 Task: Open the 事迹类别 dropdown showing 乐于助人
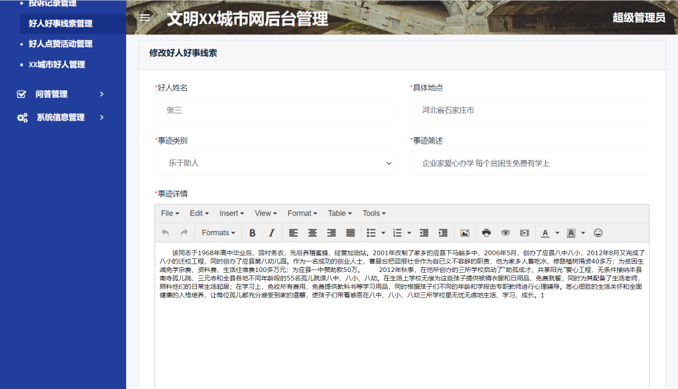tap(275, 163)
